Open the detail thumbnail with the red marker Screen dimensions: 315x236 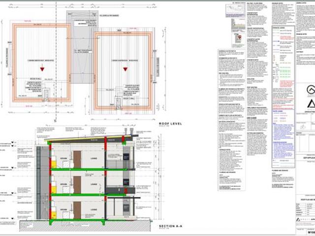238,40
